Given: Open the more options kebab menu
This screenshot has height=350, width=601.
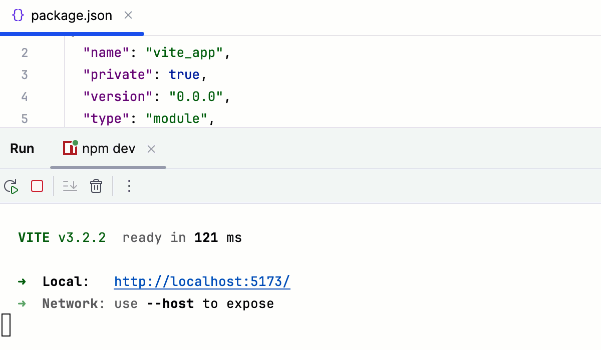Looking at the screenshot, I should click(129, 186).
